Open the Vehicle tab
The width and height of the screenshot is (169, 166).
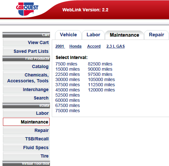(68, 35)
